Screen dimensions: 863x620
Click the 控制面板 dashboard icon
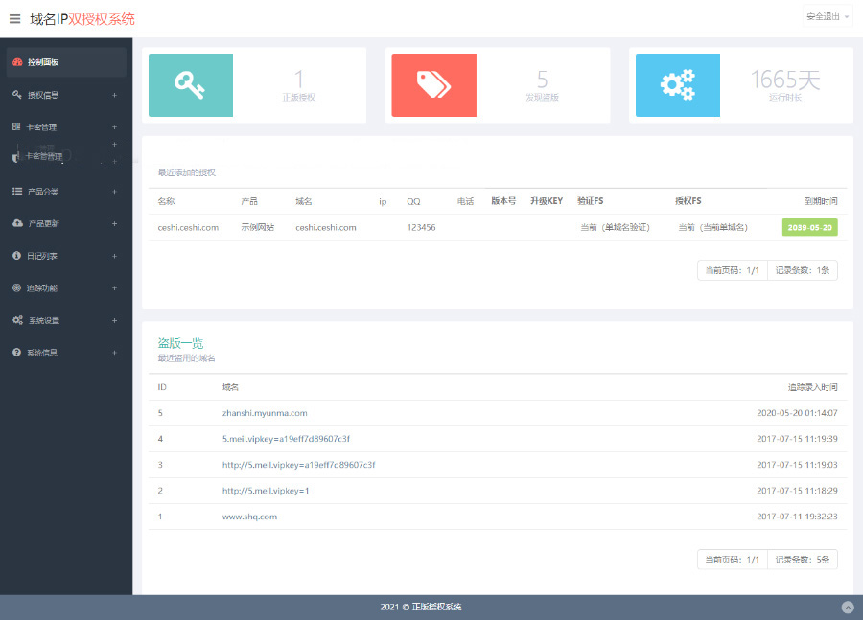point(17,62)
